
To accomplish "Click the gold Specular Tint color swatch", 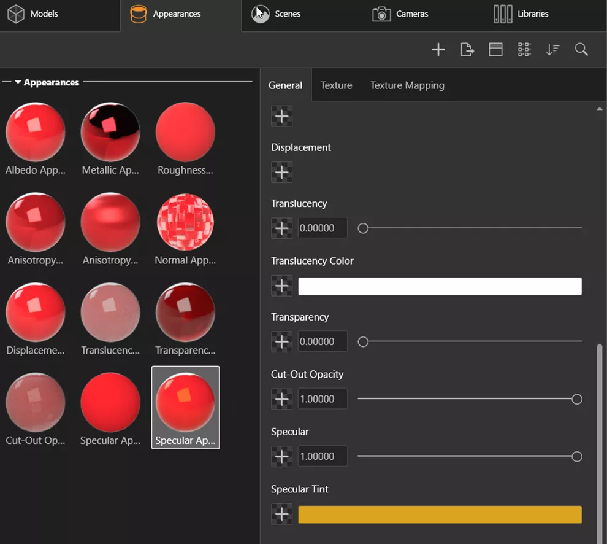I will (440, 515).
